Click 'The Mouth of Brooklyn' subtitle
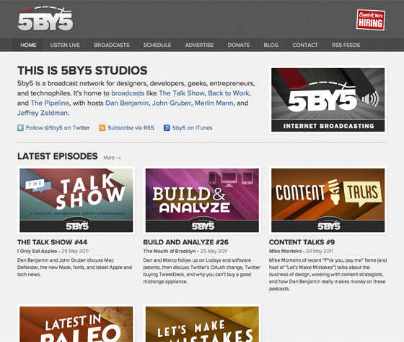Screen dimensions: 404x342 point(170,251)
